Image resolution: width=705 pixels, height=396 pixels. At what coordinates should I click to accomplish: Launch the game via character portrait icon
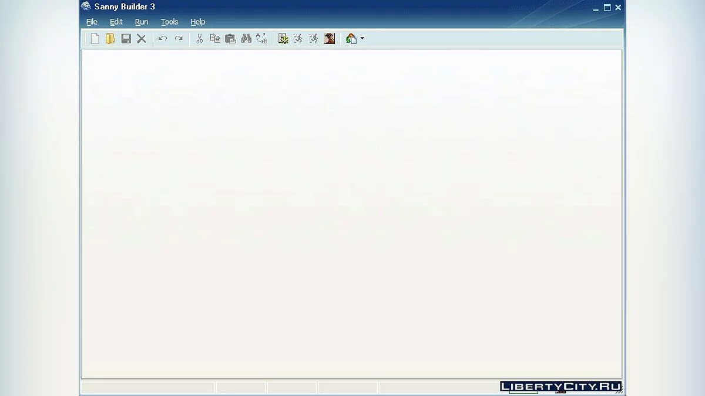pyautogui.click(x=330, y=39)
